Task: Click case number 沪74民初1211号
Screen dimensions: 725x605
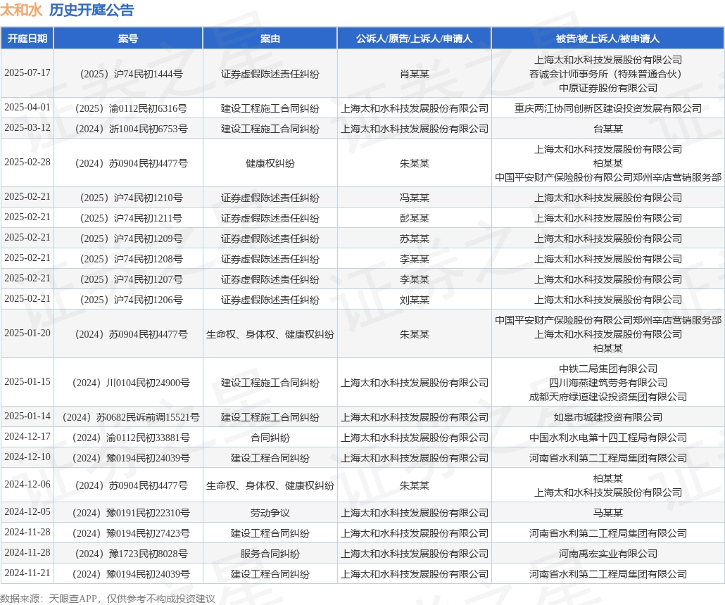Action: [x=132, y=218]
